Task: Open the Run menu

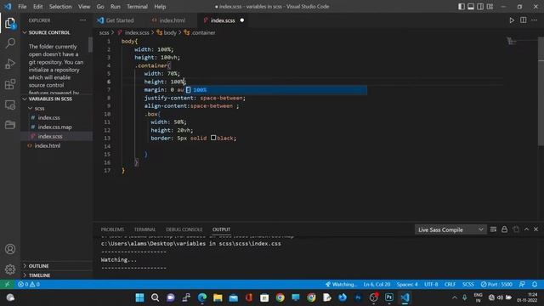Action: 116,7
